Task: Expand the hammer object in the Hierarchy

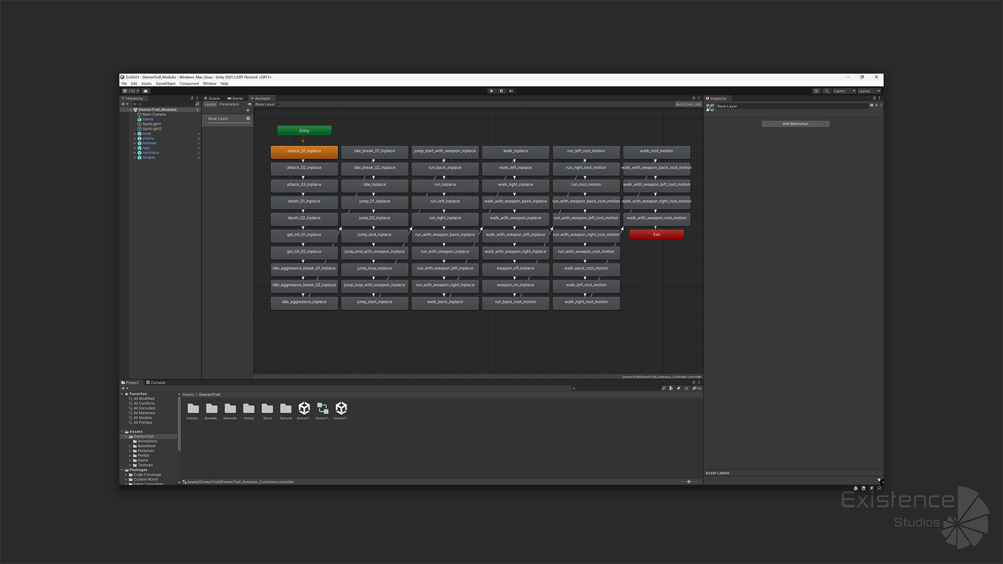Action: tap(135, 143)
